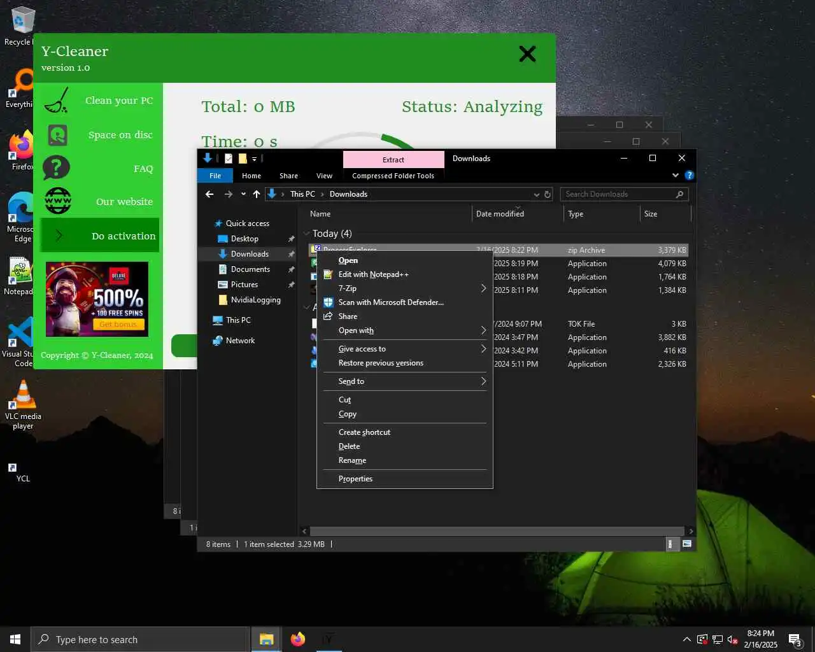Expand the ribbon with the chevron
The width and height of the screenshot is (815, 652).
point(676,175)
